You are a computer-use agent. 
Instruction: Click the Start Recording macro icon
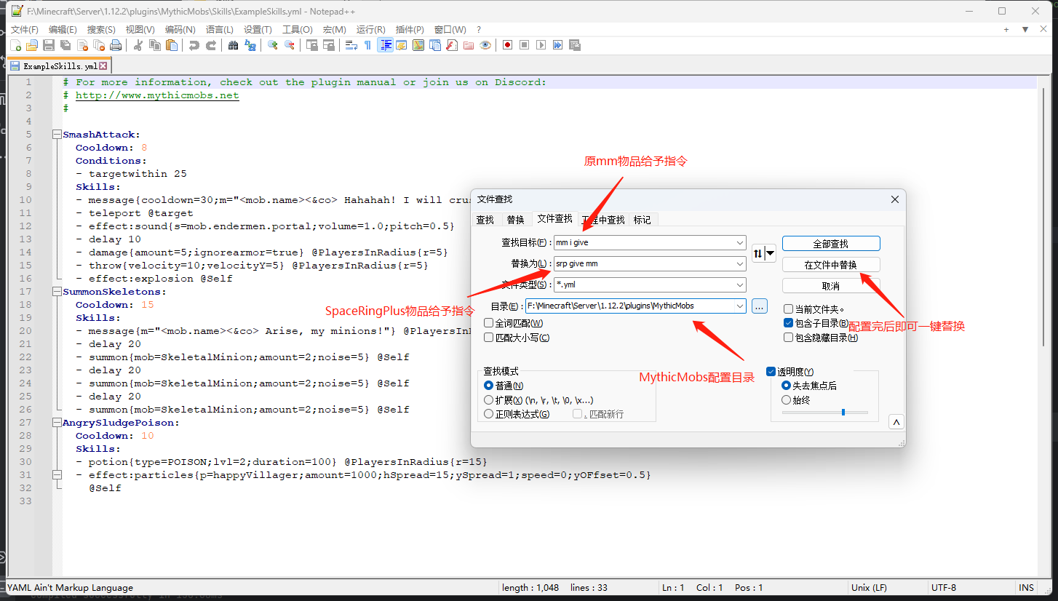coord(507,45)
